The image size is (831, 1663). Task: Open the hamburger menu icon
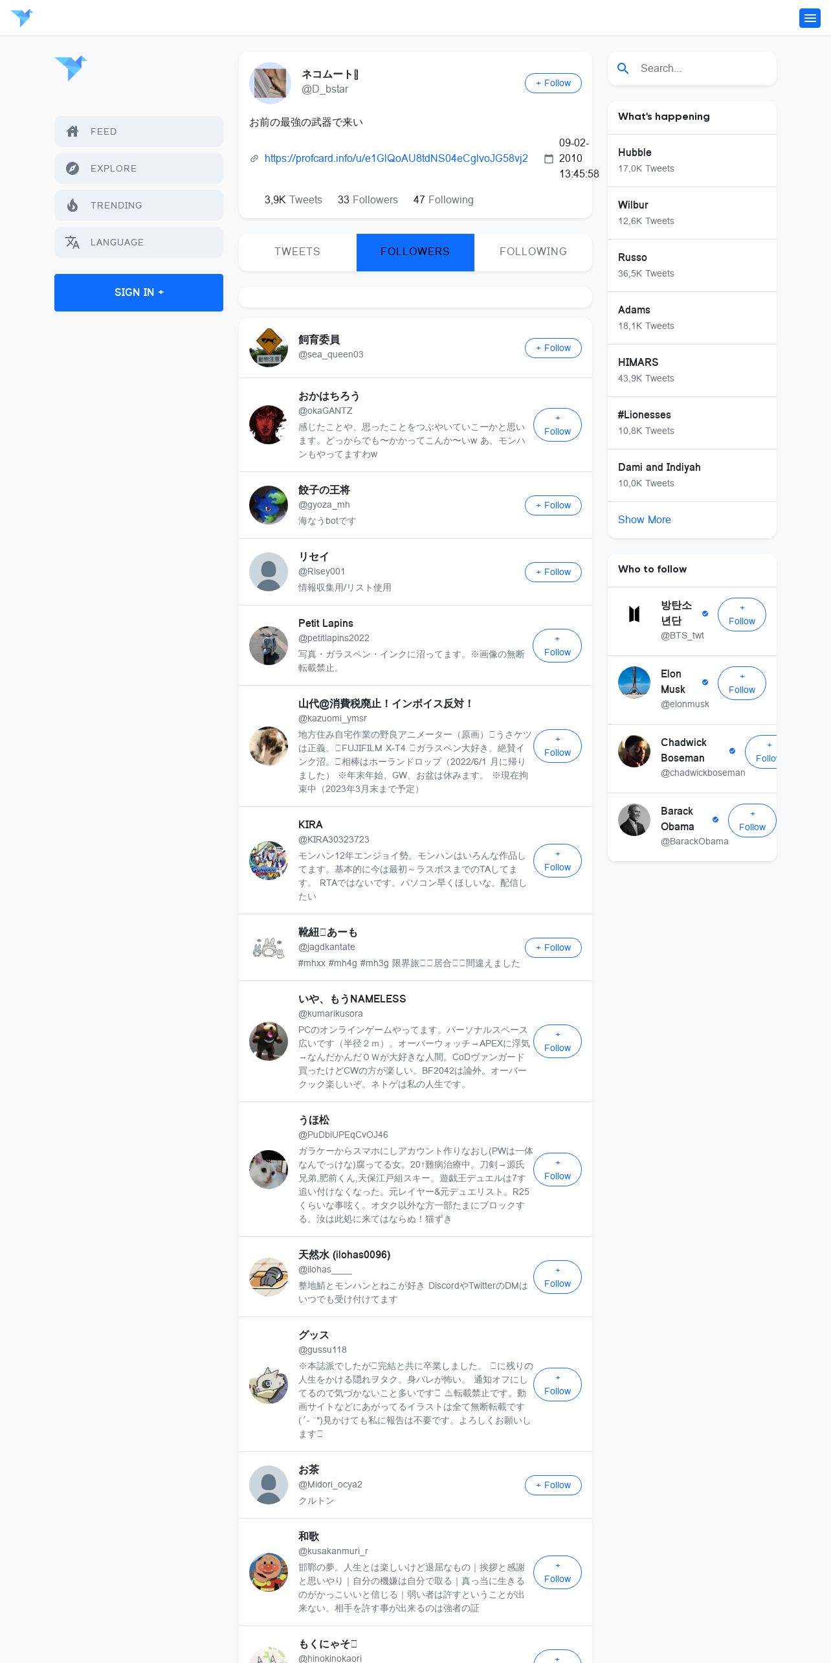tap(810, 18)
